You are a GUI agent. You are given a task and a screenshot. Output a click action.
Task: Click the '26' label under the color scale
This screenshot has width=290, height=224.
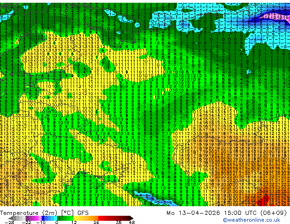click(x=96, y=222)
